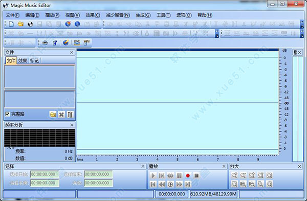Screen dimensions: 307x201
Task: Close the 播放 panel
Action: pos(224,166)
